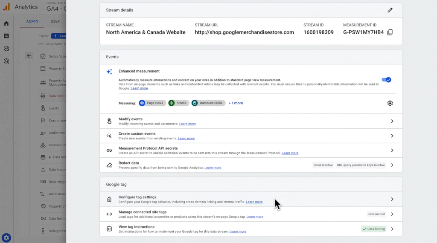
Task: Open Learn more link for Configure tag settings
Action: tap(254, 202)
